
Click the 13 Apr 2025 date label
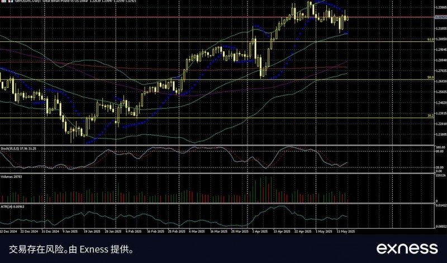tap(282, 231)
